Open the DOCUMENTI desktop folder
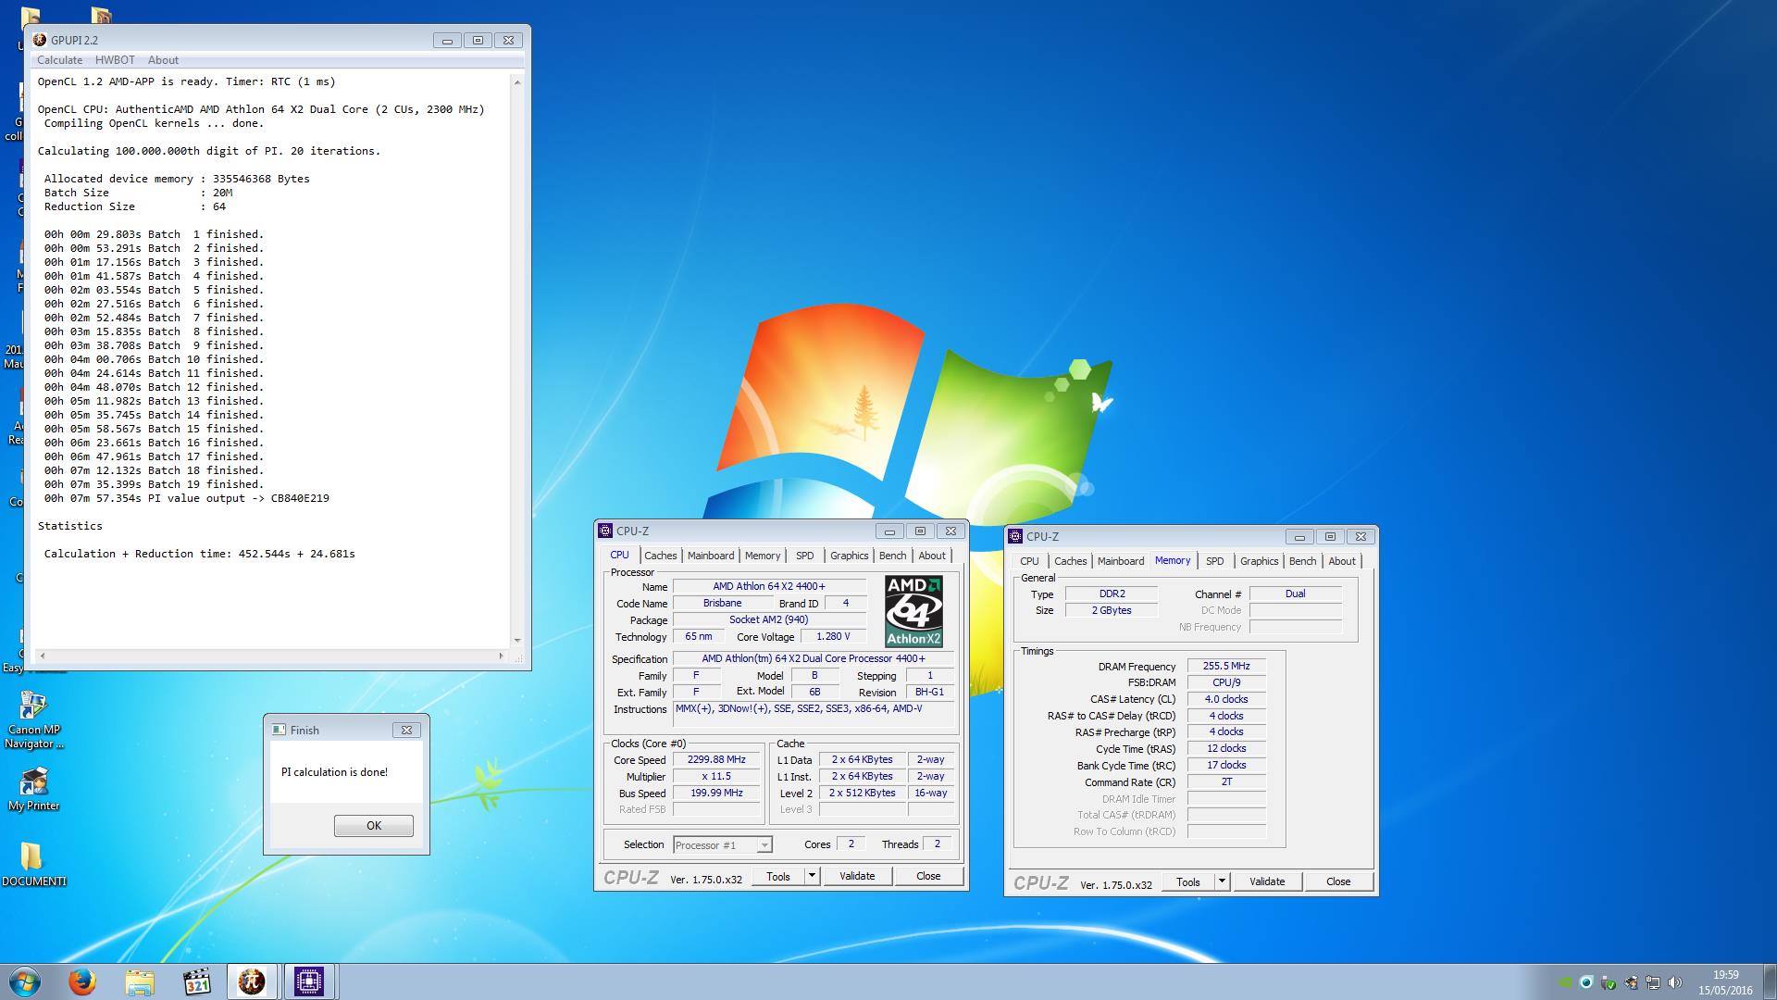Screen dimensions: 1777x1000 tap(33, 864)
